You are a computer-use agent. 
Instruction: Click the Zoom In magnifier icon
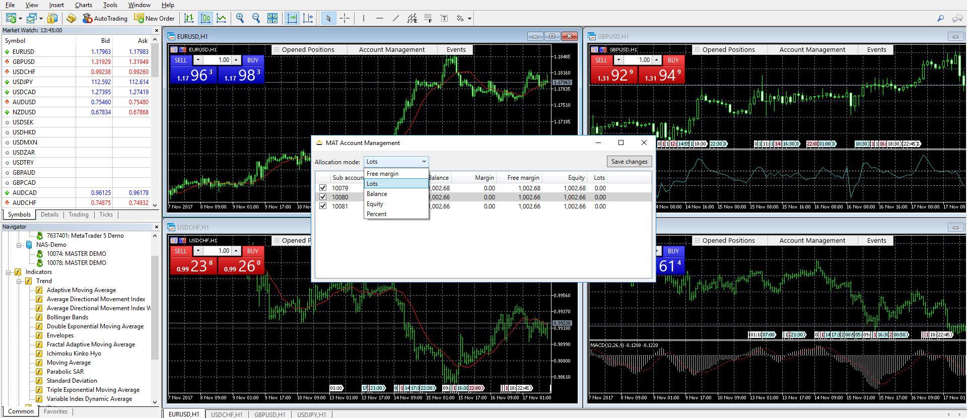pos(240,18)
